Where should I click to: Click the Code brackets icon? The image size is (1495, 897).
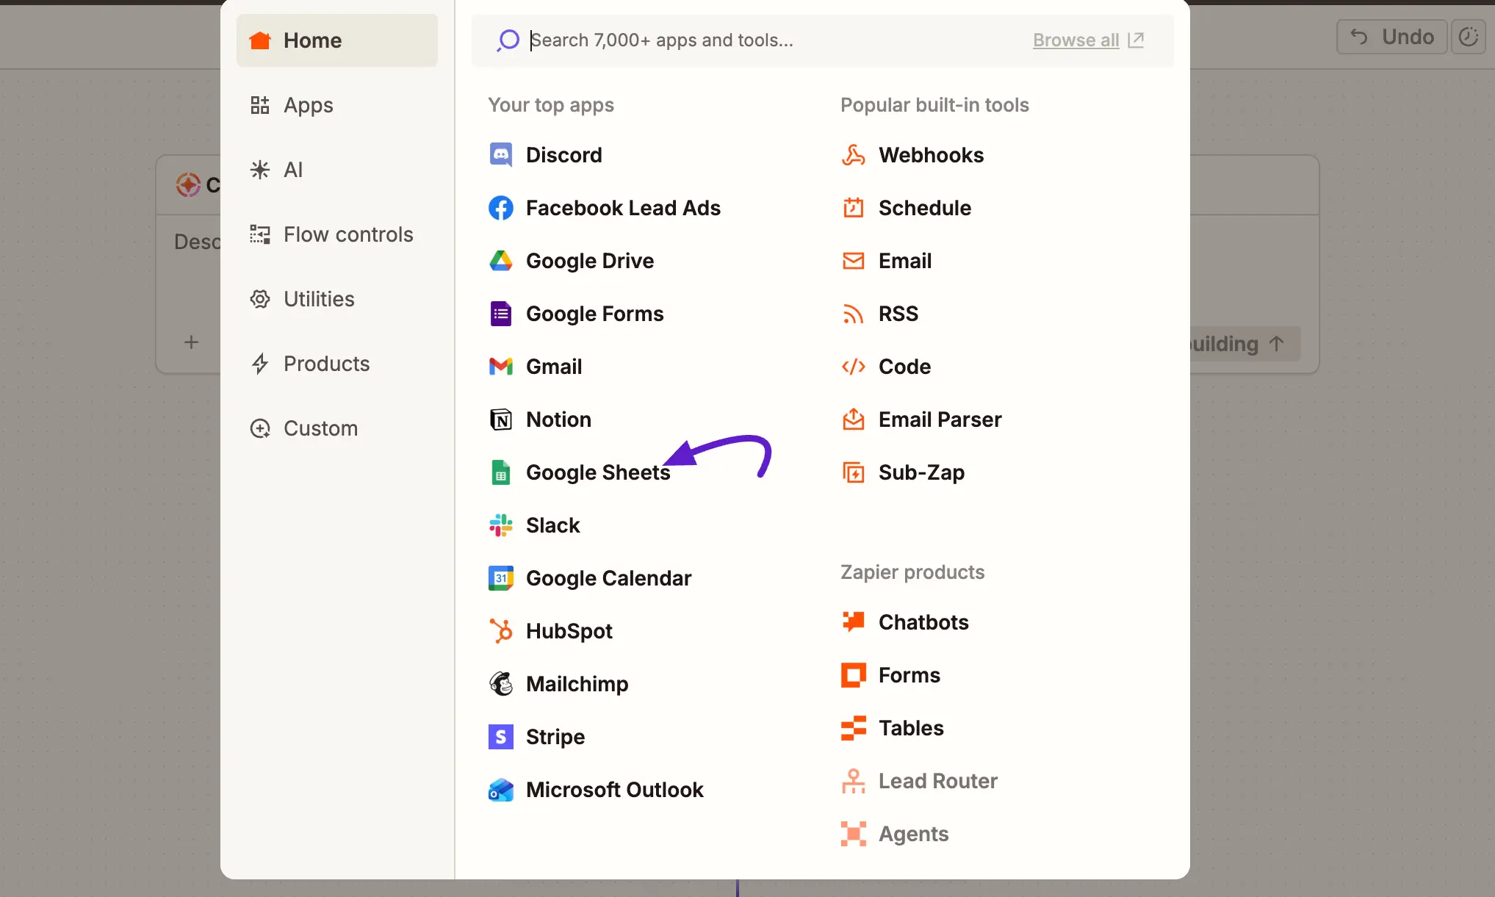click(x=853, y=367)
